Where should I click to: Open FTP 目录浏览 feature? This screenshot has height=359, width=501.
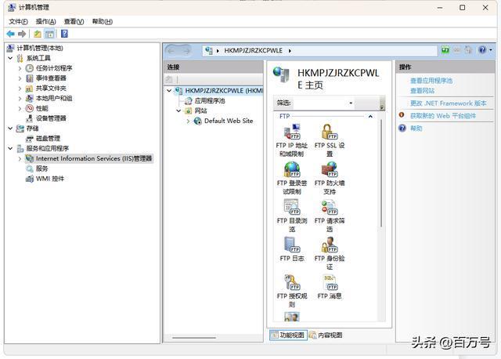(292, 216)
